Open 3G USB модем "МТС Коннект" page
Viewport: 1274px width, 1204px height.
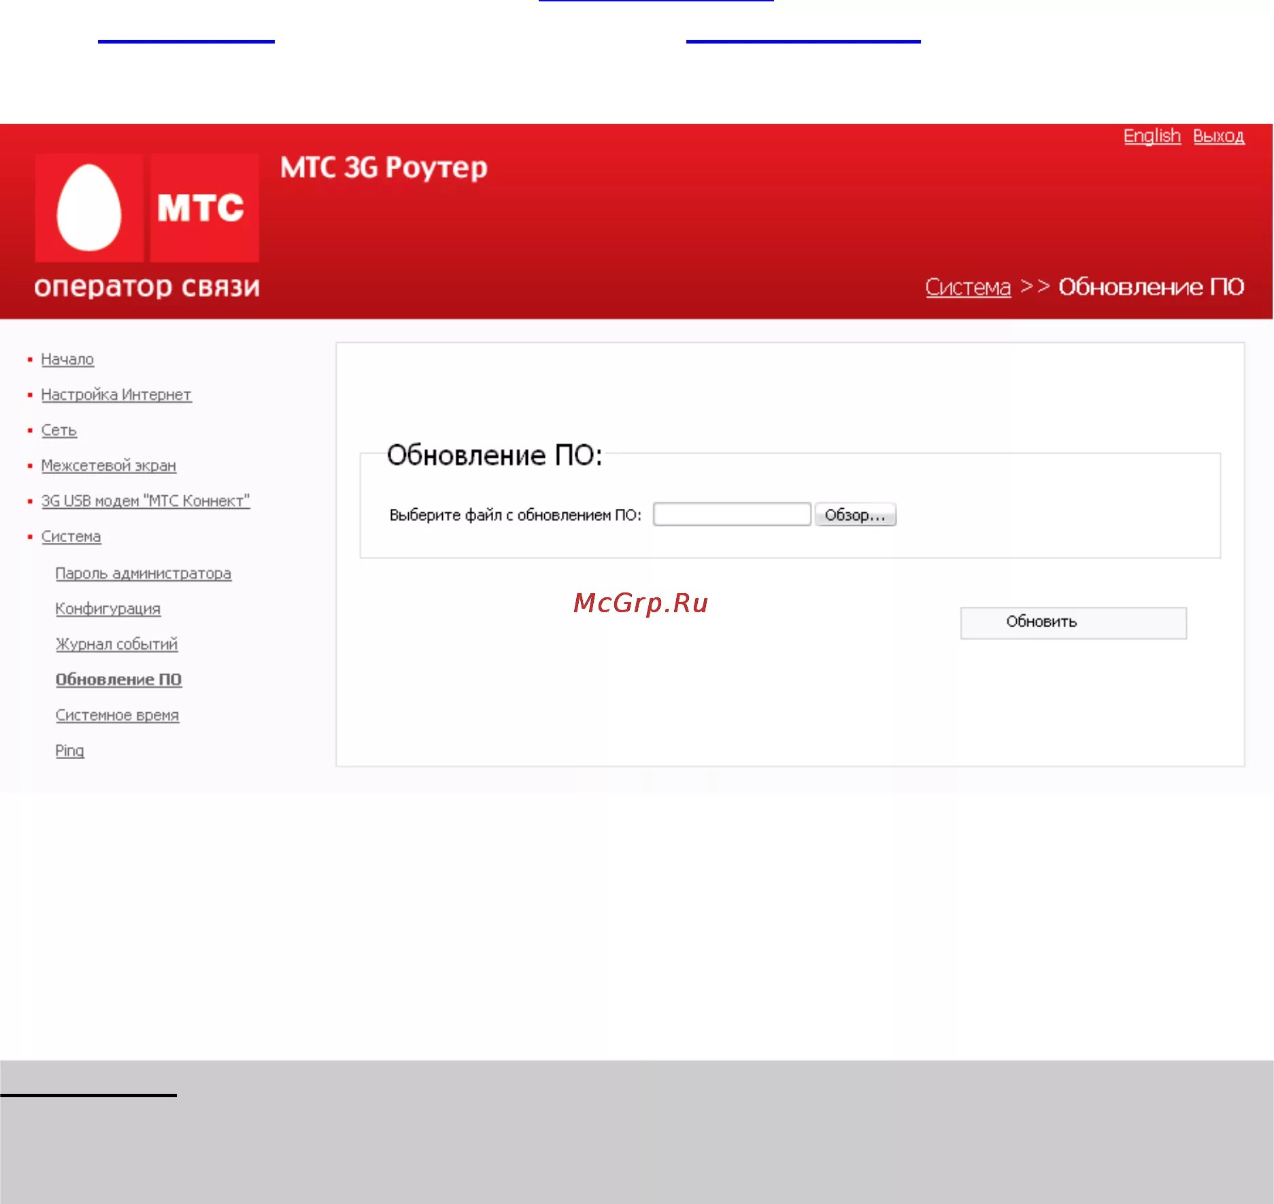click(146, 501)
